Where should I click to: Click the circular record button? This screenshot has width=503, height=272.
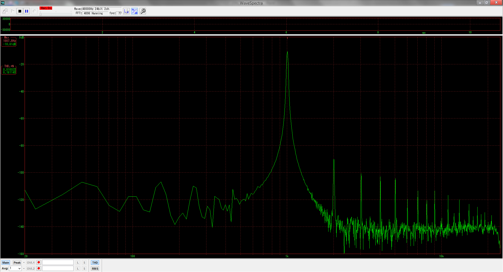click(x=34, y=11)
